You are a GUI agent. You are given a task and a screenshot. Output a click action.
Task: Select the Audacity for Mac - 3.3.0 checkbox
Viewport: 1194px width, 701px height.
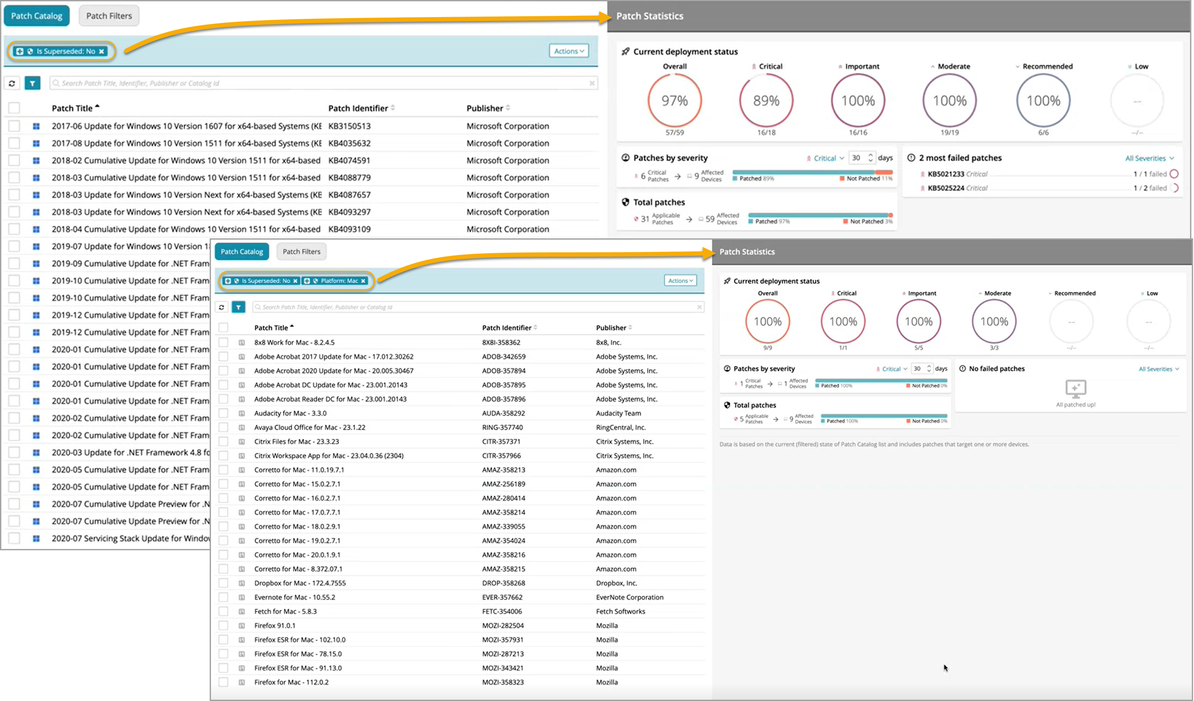pyautogui.click(x=223, y=413)
